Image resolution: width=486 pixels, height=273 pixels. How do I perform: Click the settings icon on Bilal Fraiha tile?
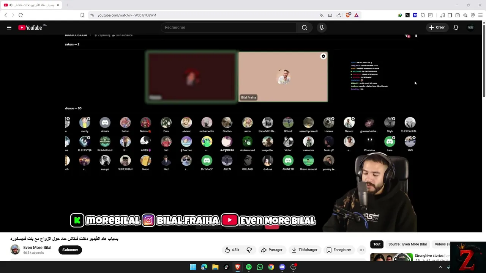click(323, 56)
